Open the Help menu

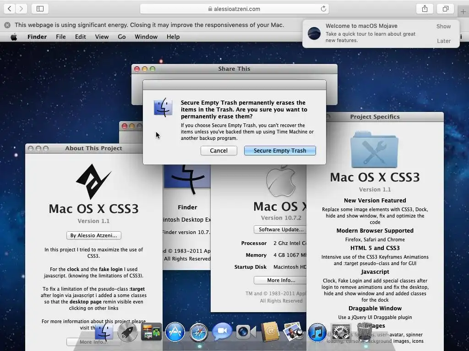coord(173,37)
